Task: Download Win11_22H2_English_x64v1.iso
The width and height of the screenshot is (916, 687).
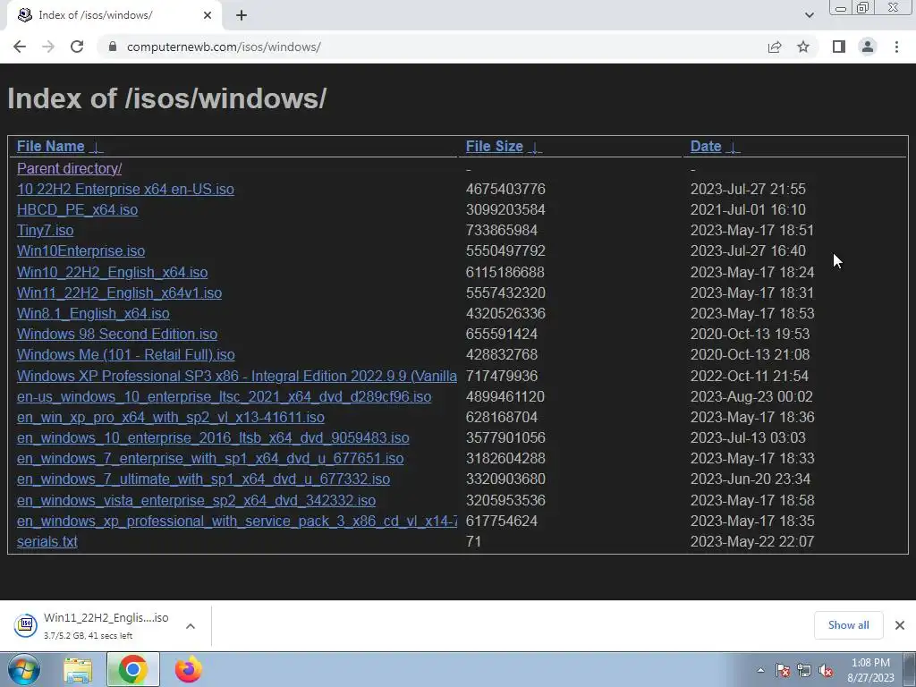Action: tap(119, 293)
